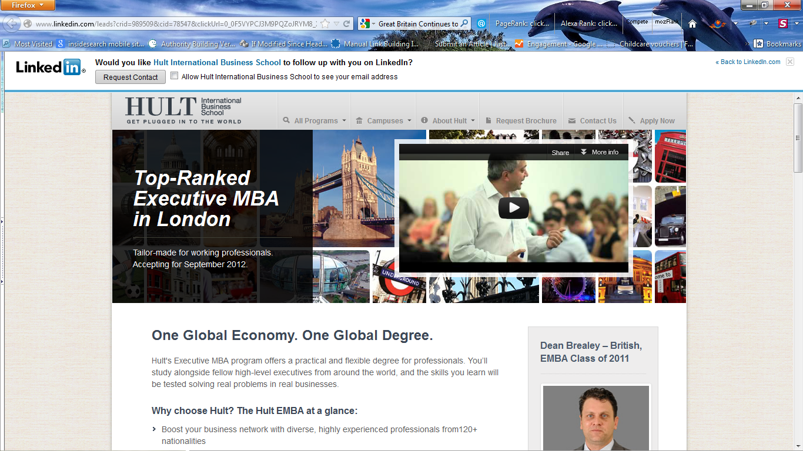Click the Great Britain Continues search field
The height and width of the screenshot is (451, 803).
(x=418, y=24)
